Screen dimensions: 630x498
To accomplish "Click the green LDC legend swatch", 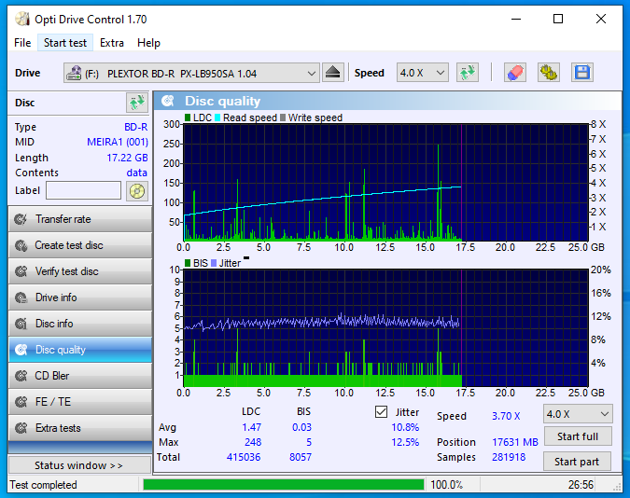I will (x=188, y=118).
